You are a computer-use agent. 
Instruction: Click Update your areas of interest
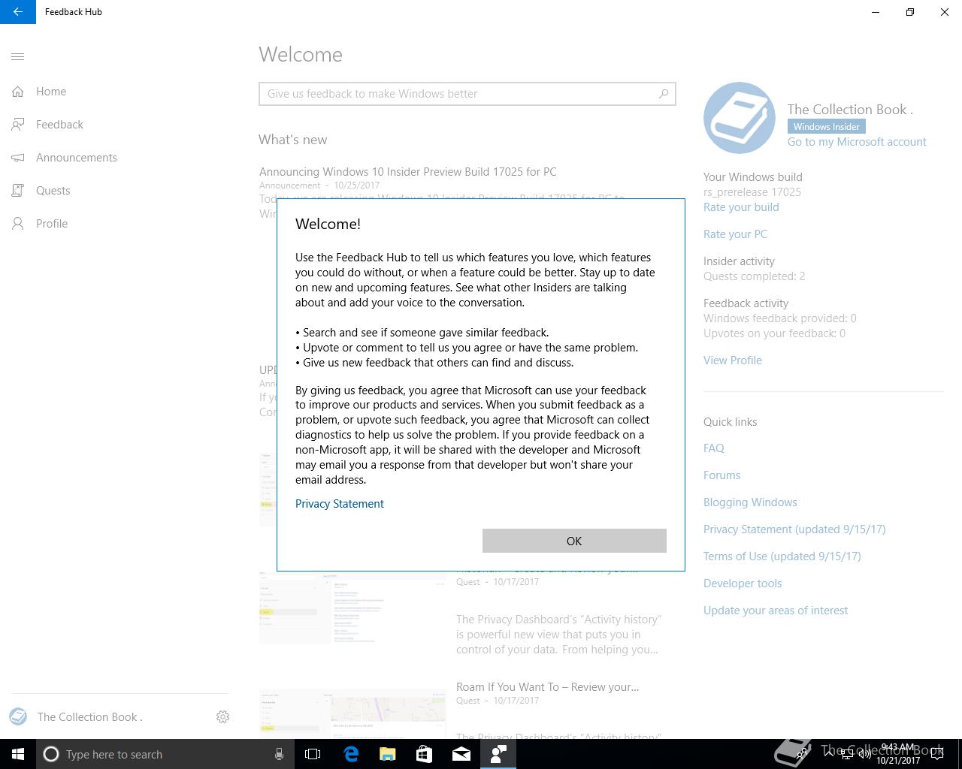click(776, 611)
